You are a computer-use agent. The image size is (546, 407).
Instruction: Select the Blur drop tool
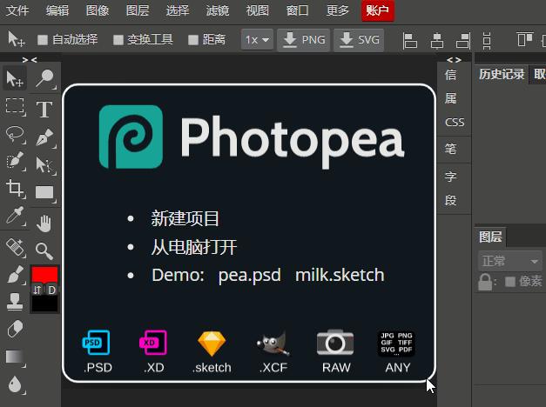coord(15,384)
